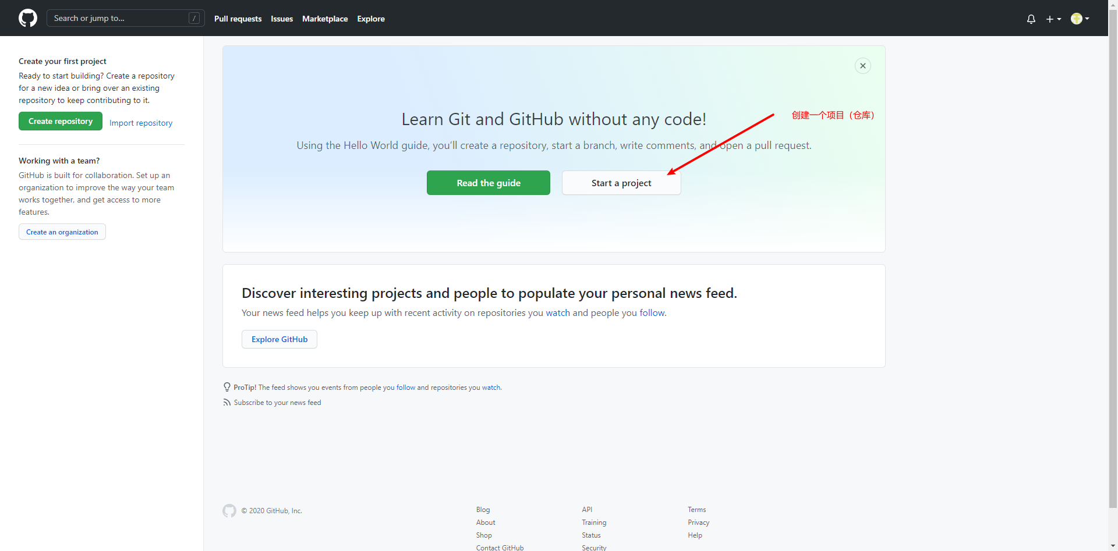Click the Working with a team? heading
The image size is (1118, 551).
[59, 161]
